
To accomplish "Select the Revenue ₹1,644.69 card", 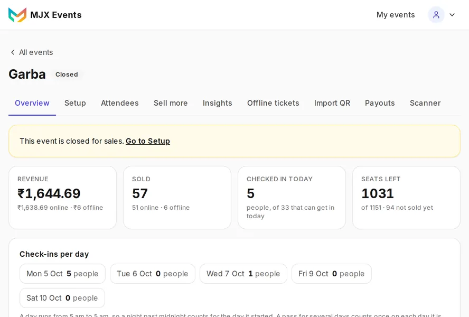I will point(62,198).
